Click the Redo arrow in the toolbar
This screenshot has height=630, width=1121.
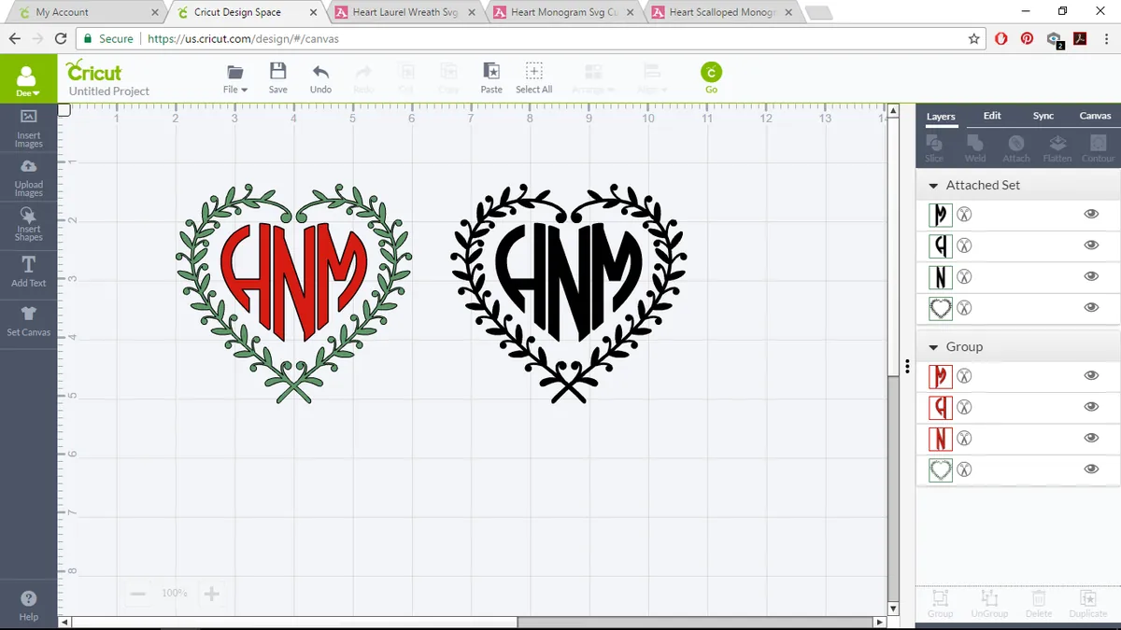pyautogui.click(x=363, y=77)
